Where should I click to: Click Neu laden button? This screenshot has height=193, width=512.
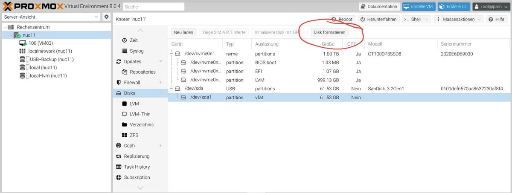point(183,32)
